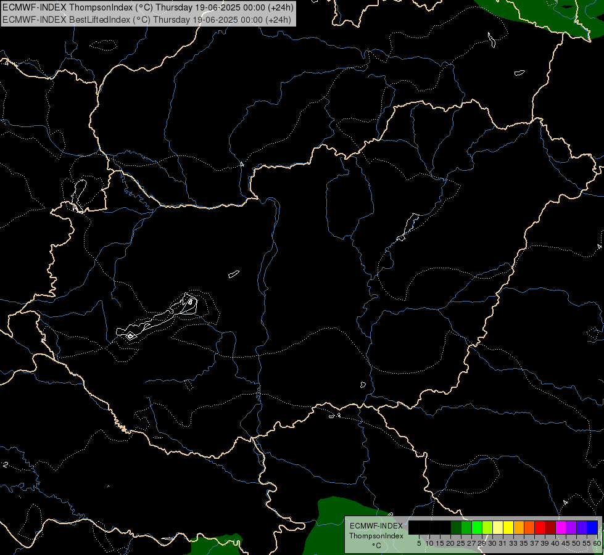Click the legend value 30
Image resolution: width=604 pixels, height=555 pixels.
(x=493, y=543)
